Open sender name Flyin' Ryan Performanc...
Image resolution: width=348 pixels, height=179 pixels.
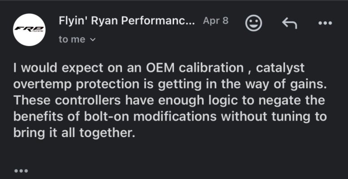tap(127, 21)
